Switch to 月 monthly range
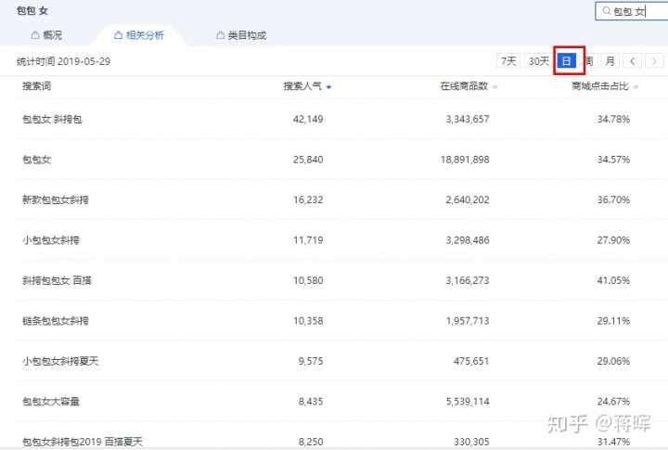The image size is (668, 450). click(x=610, y=61)
